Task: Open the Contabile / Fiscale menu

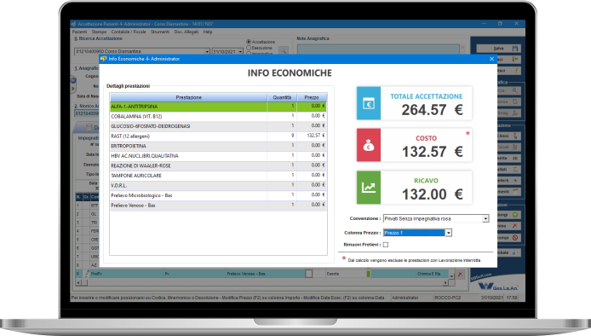Action: point(129,32)
